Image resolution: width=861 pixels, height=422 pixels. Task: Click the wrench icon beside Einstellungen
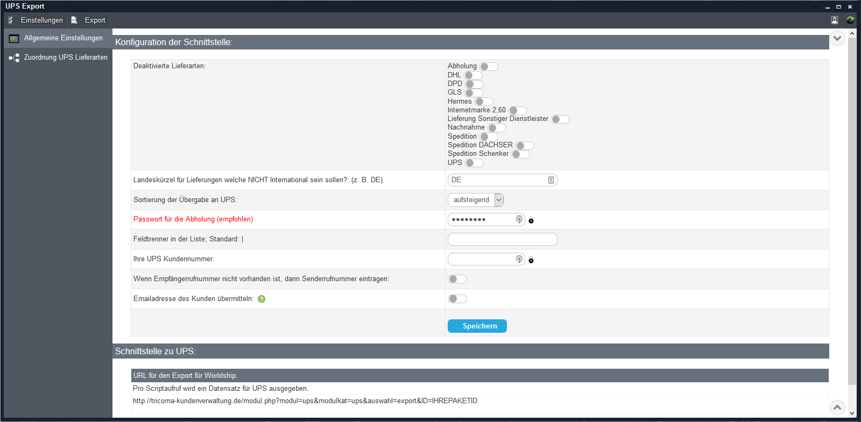point(10,20)
